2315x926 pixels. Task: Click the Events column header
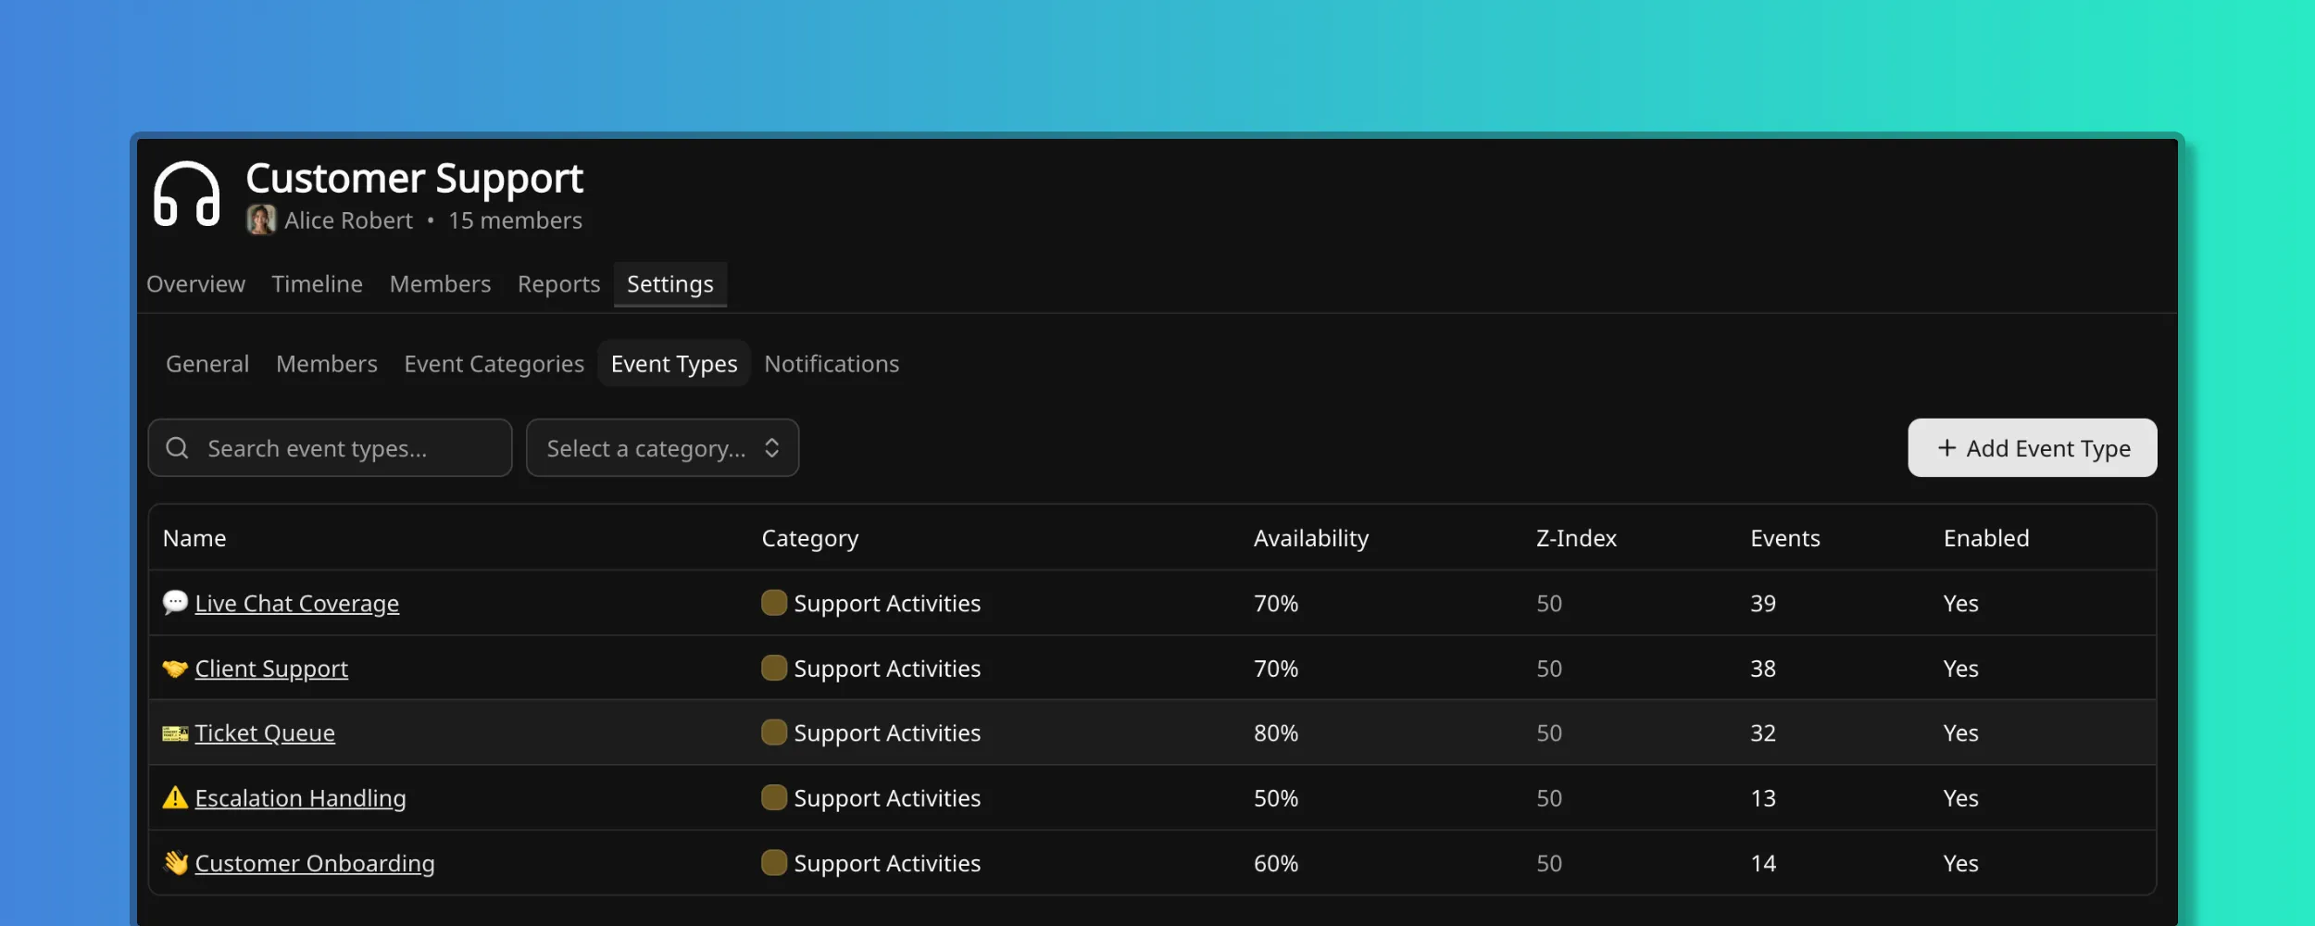pyautogui.click(x=1784, y=538)
